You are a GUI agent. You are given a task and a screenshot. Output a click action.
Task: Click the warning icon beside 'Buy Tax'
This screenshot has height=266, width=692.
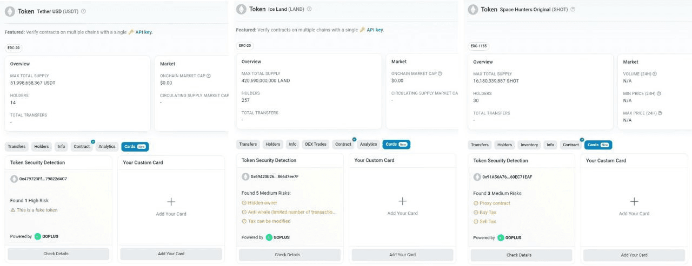(x=476, y=213)
